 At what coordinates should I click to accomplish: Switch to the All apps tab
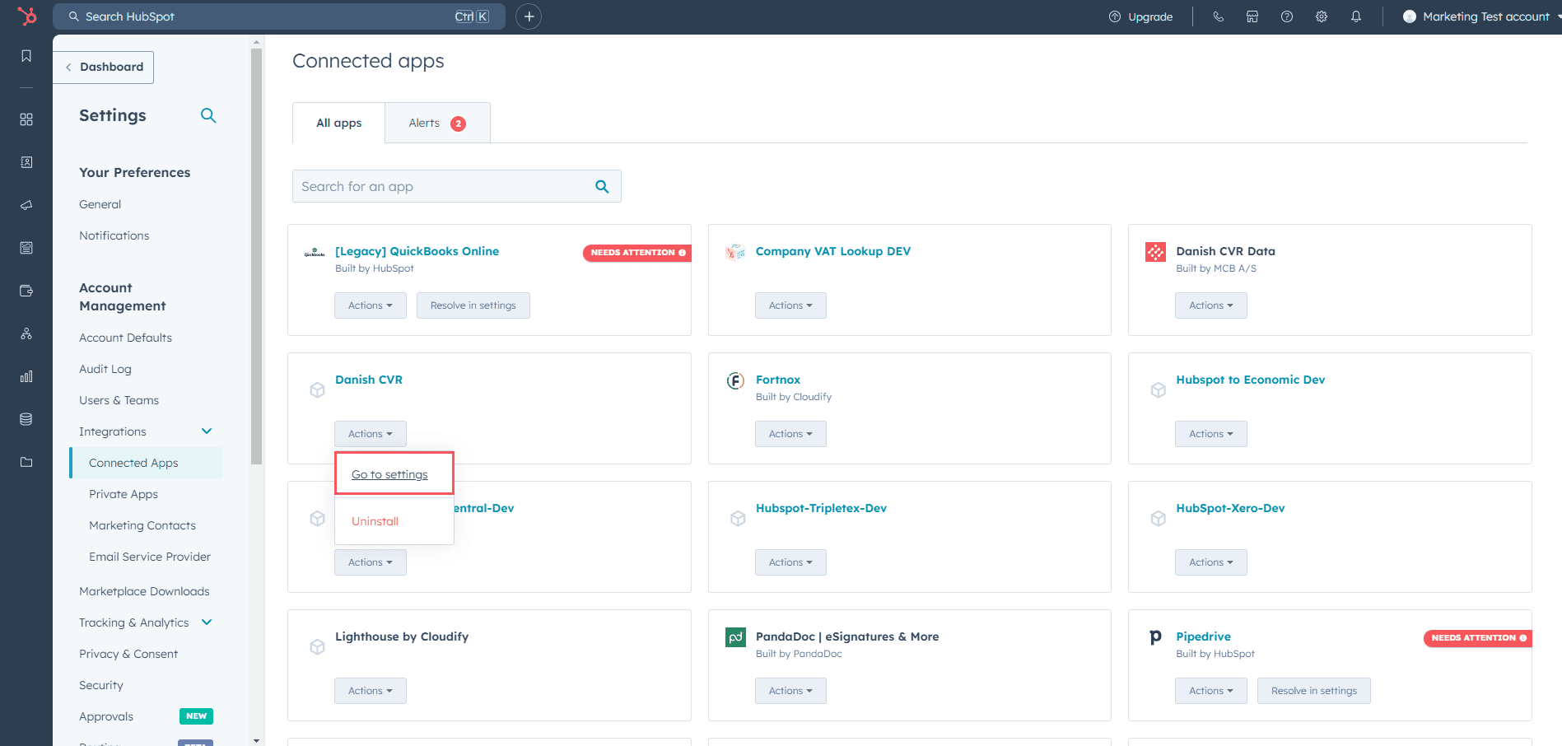tap(338, 123)
